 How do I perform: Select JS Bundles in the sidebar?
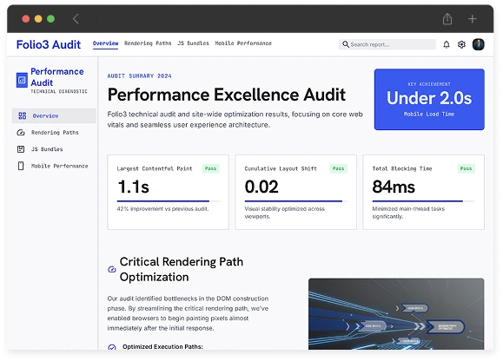tap(54, 149)
